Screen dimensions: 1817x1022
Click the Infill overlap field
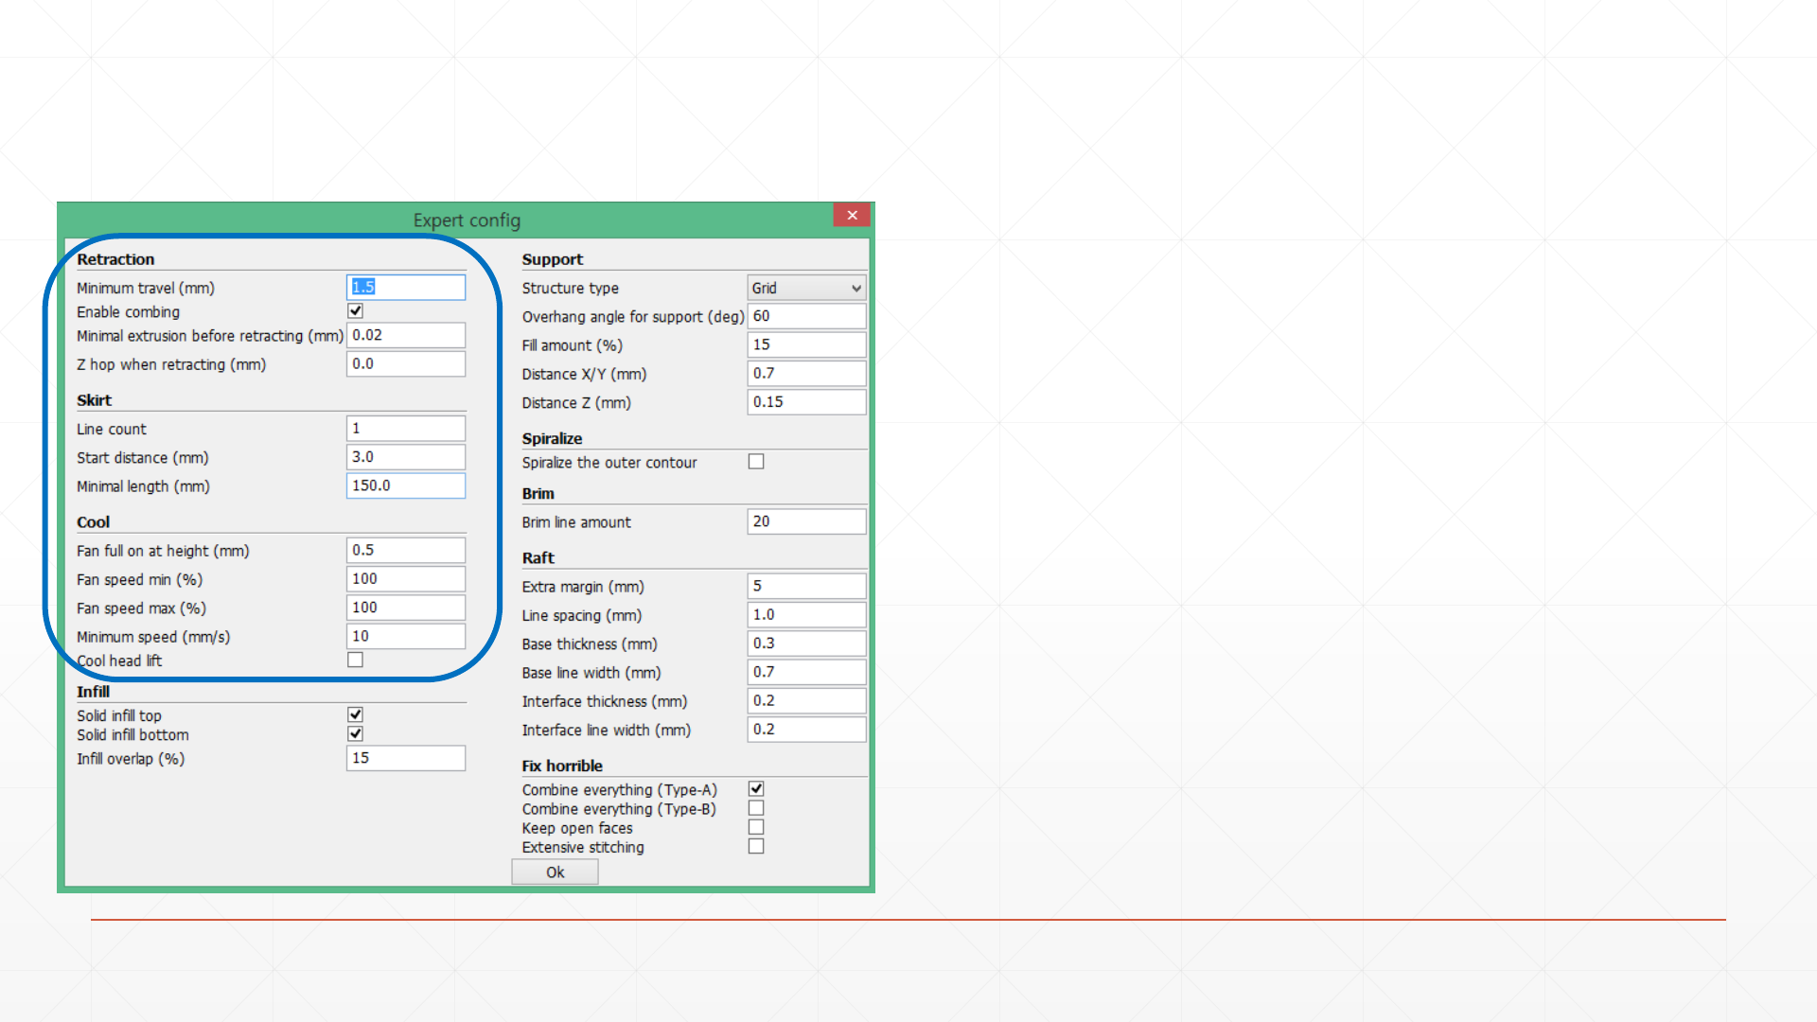click(x=406, y=758)
